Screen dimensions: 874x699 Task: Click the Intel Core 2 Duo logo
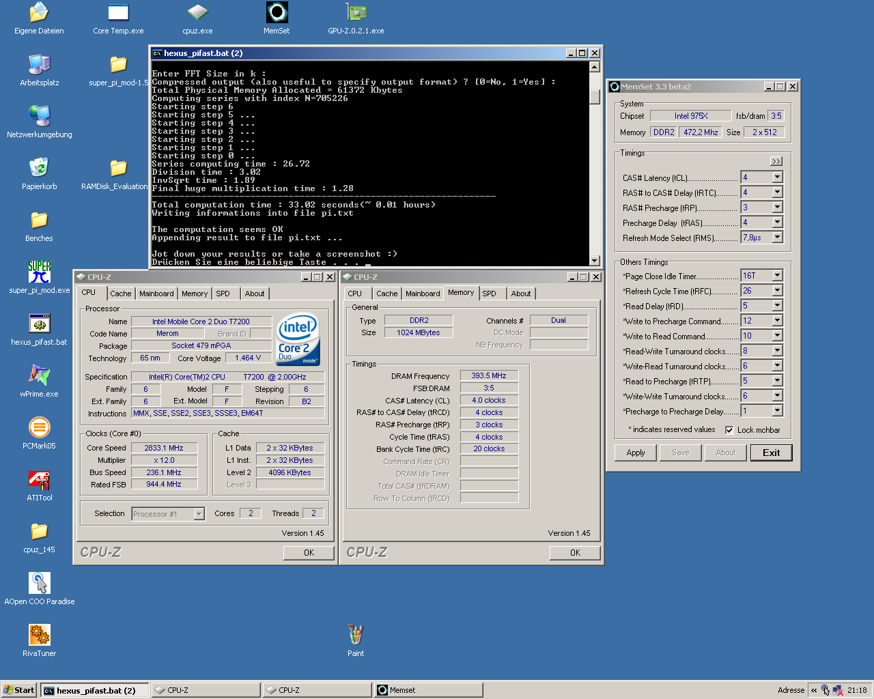(298, 339)
